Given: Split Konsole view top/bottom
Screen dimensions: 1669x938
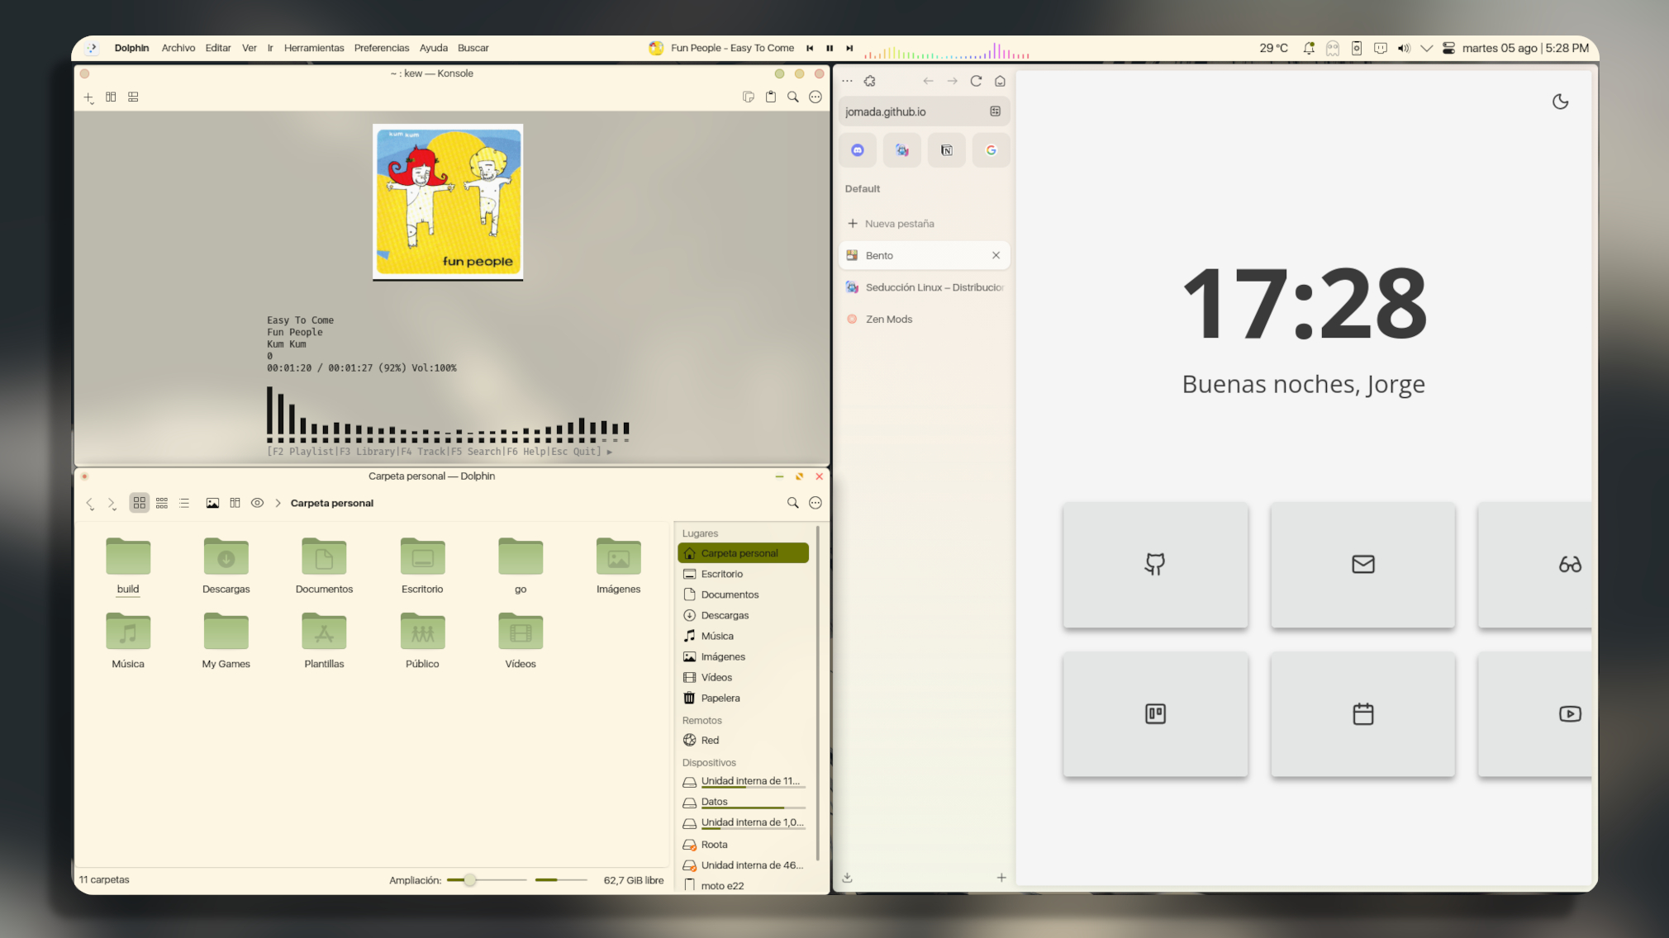Looking at the screenshot, I should pyautogui.click(x=133, y=97).
